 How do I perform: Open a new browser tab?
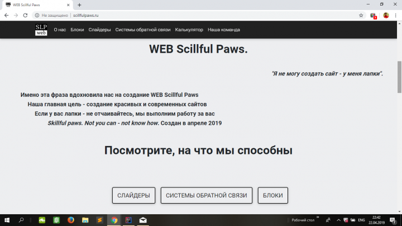pyautogui.click(x=79, y=5)
